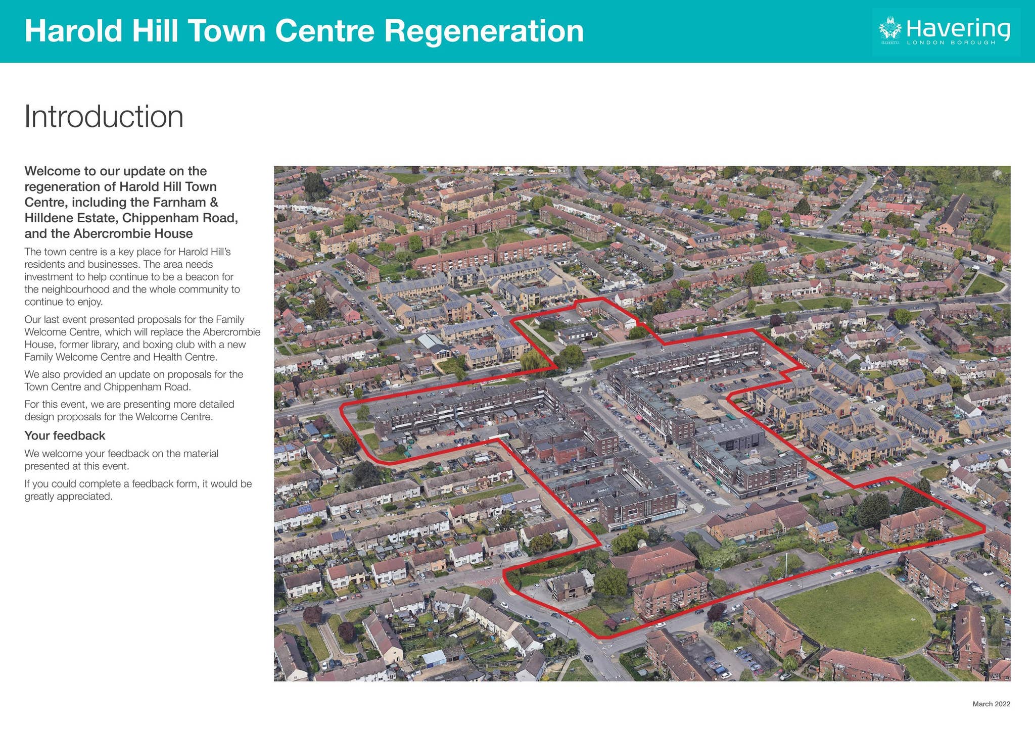Click the Havering London Borough logo
The height and width of the screenshot is (731, 1035).
pyautogui.click(x=946, y=31)
